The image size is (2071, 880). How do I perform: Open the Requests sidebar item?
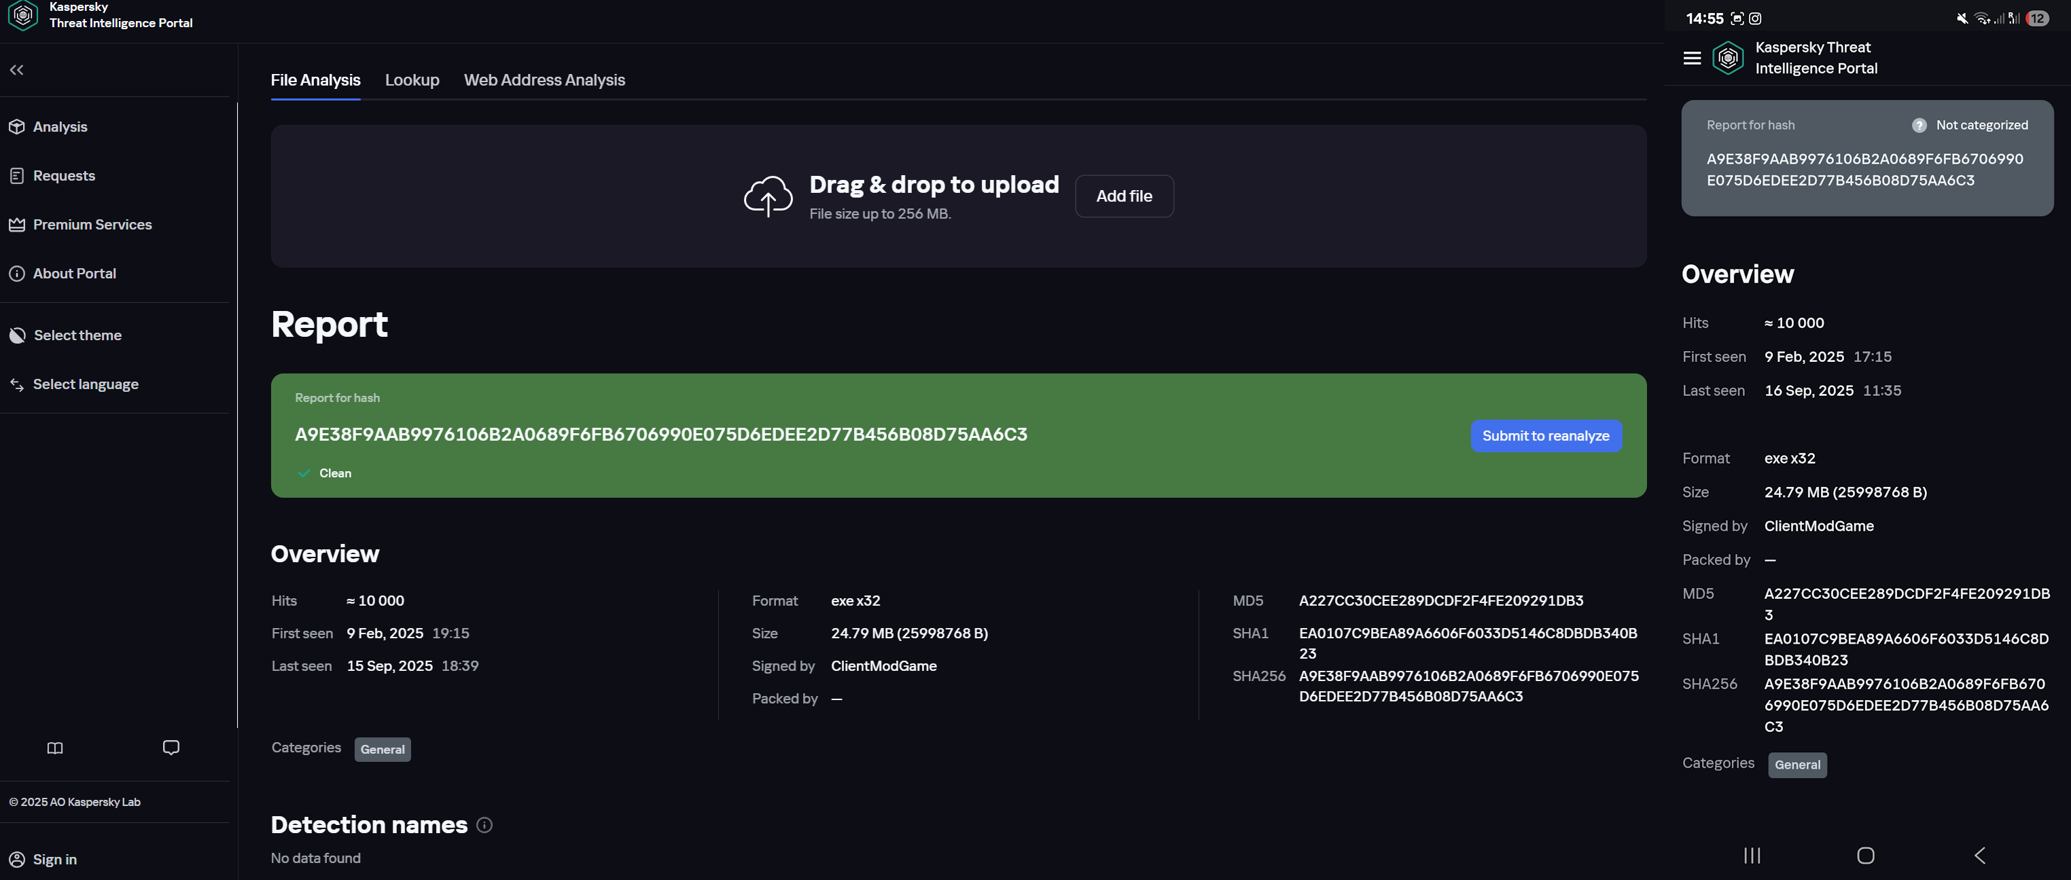pos(63,176)
